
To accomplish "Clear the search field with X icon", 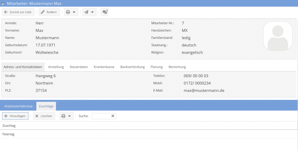I will click(113, 116).
